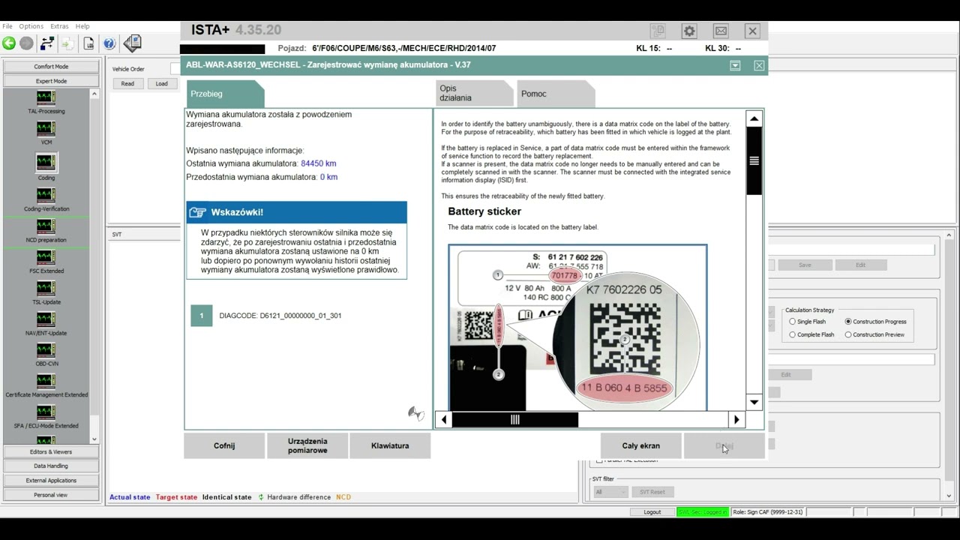
Task: Click the Read button under Vehicle Order
Action: 127,84
